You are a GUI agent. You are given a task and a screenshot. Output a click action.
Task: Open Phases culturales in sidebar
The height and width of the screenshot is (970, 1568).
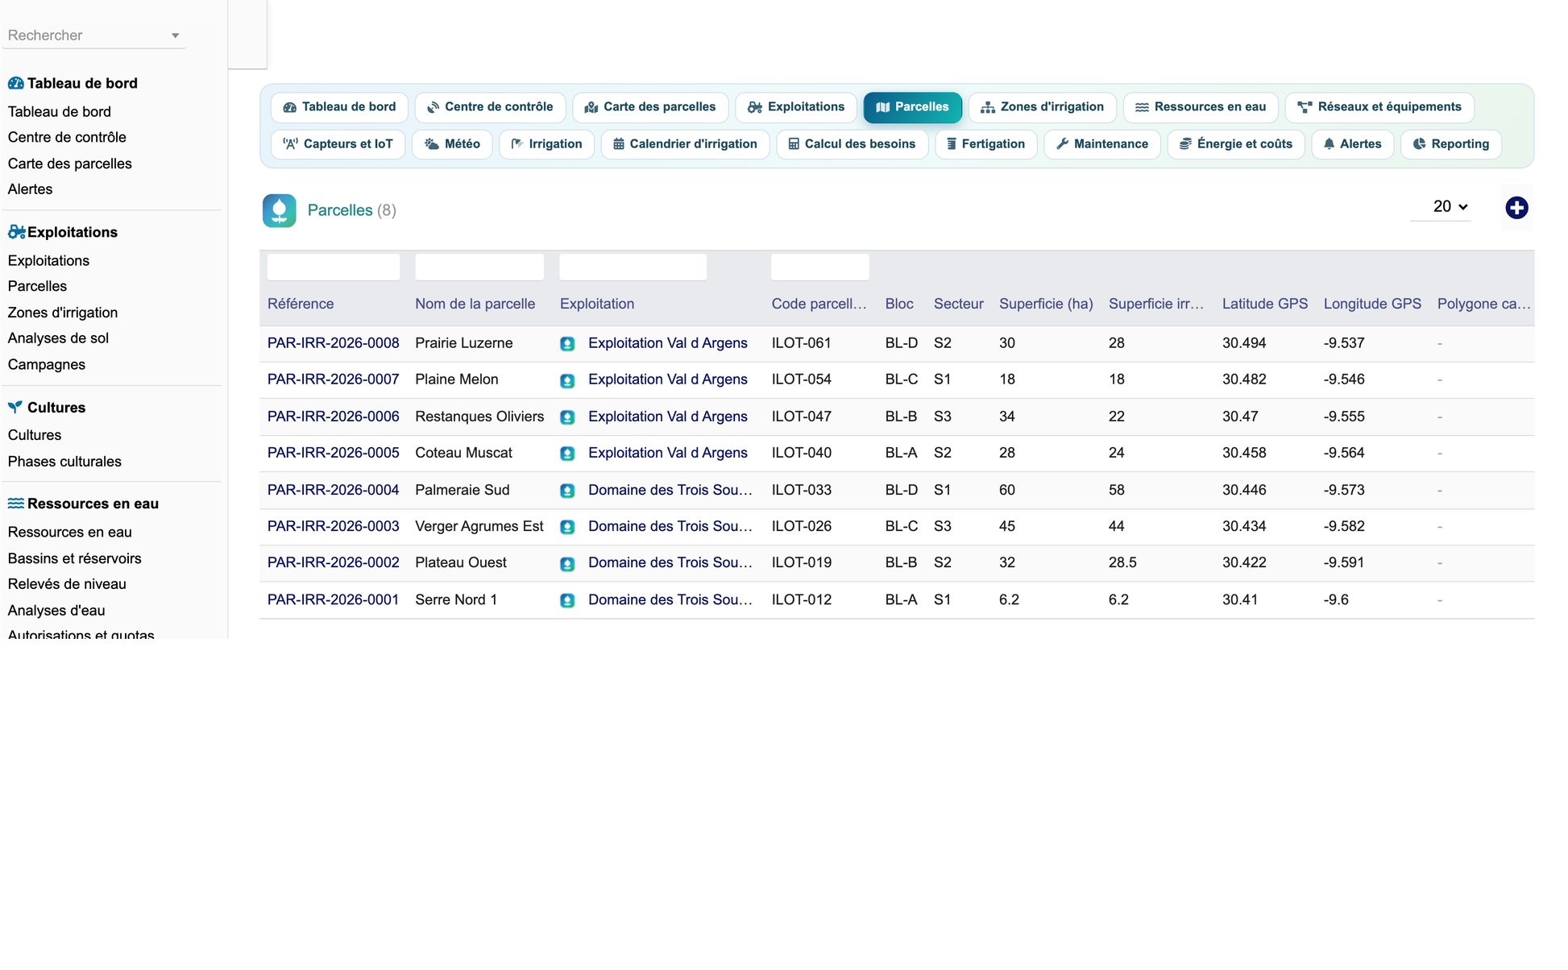[64, 462]
